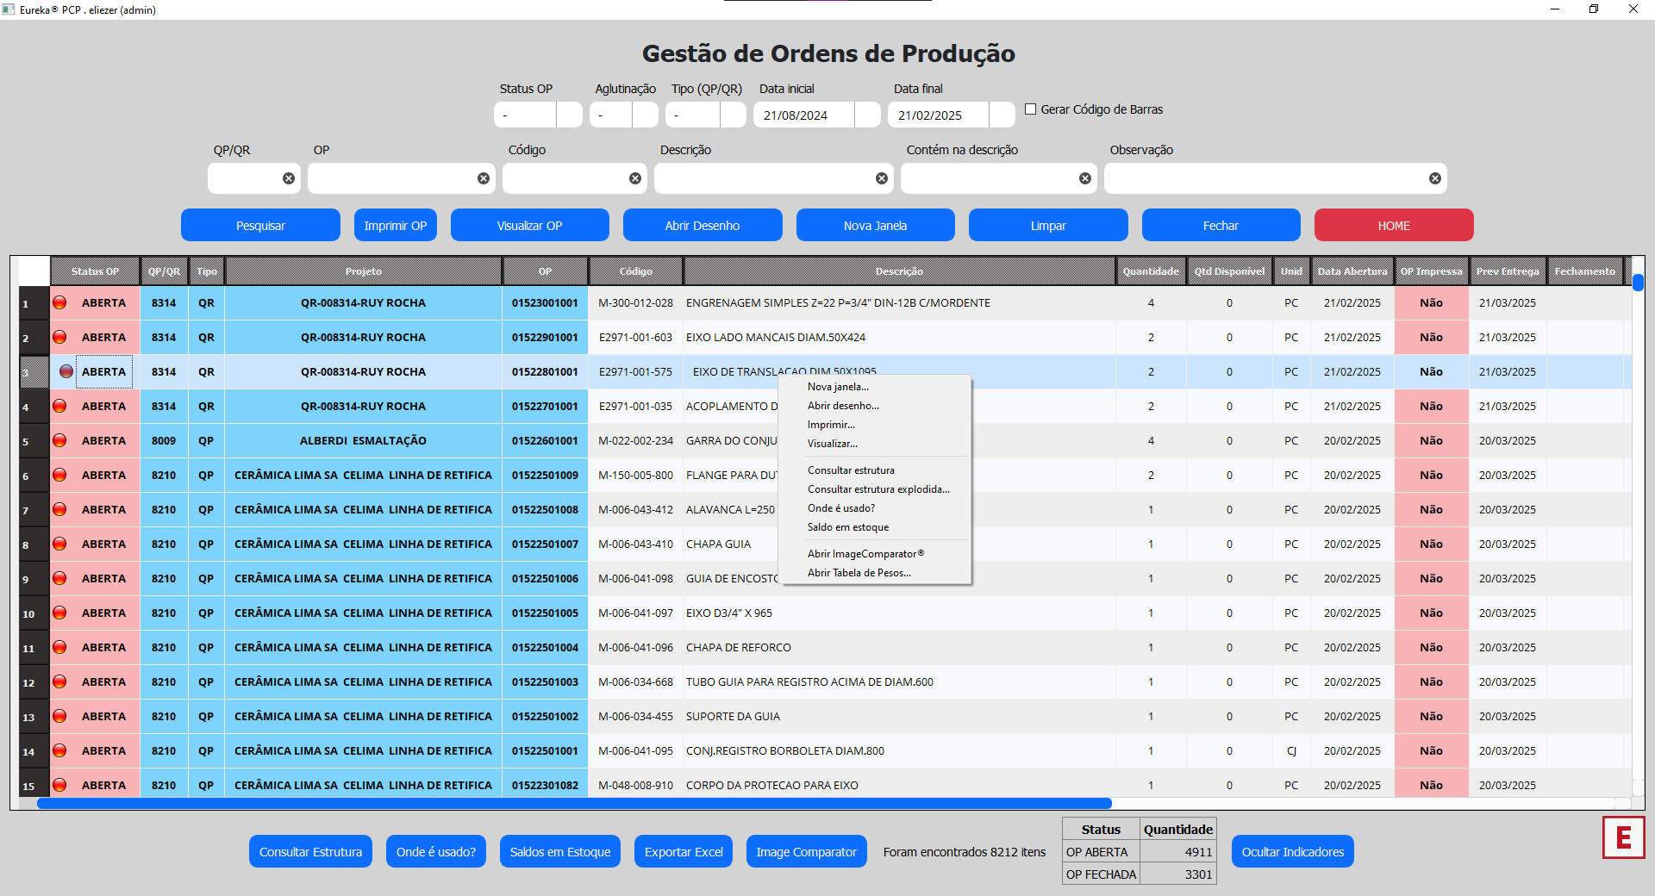The width and height of the screenshot is (1655, 896).
Task: Click the Limpar button
Action: (x=1048, y=225)
